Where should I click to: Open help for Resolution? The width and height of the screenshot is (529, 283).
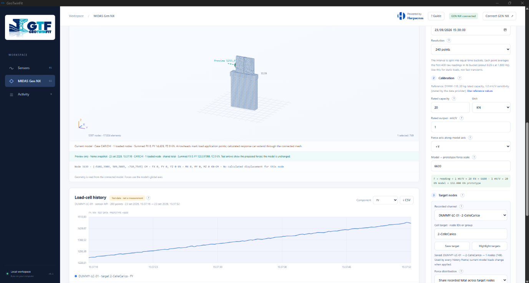[449, 40]
